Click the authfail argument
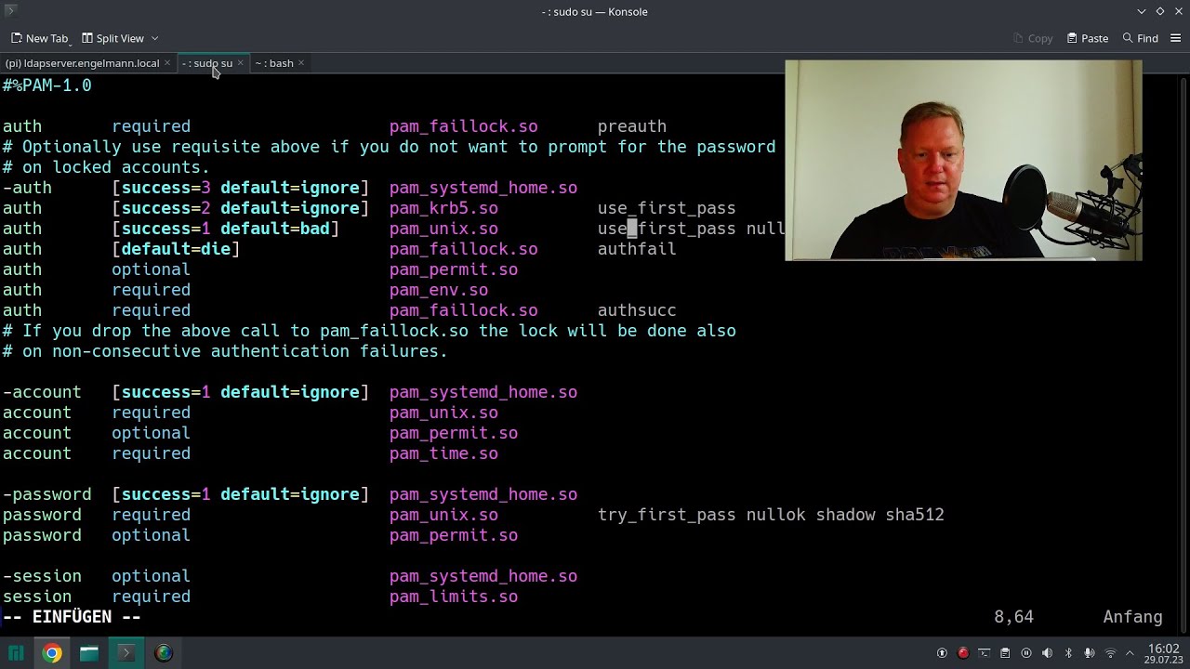This screenshot has width=1190, height=669. (x=637, y=249)
